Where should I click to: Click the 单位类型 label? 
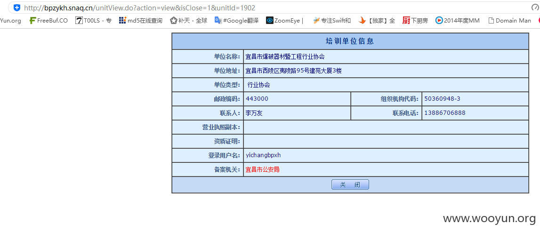(227, 85)
